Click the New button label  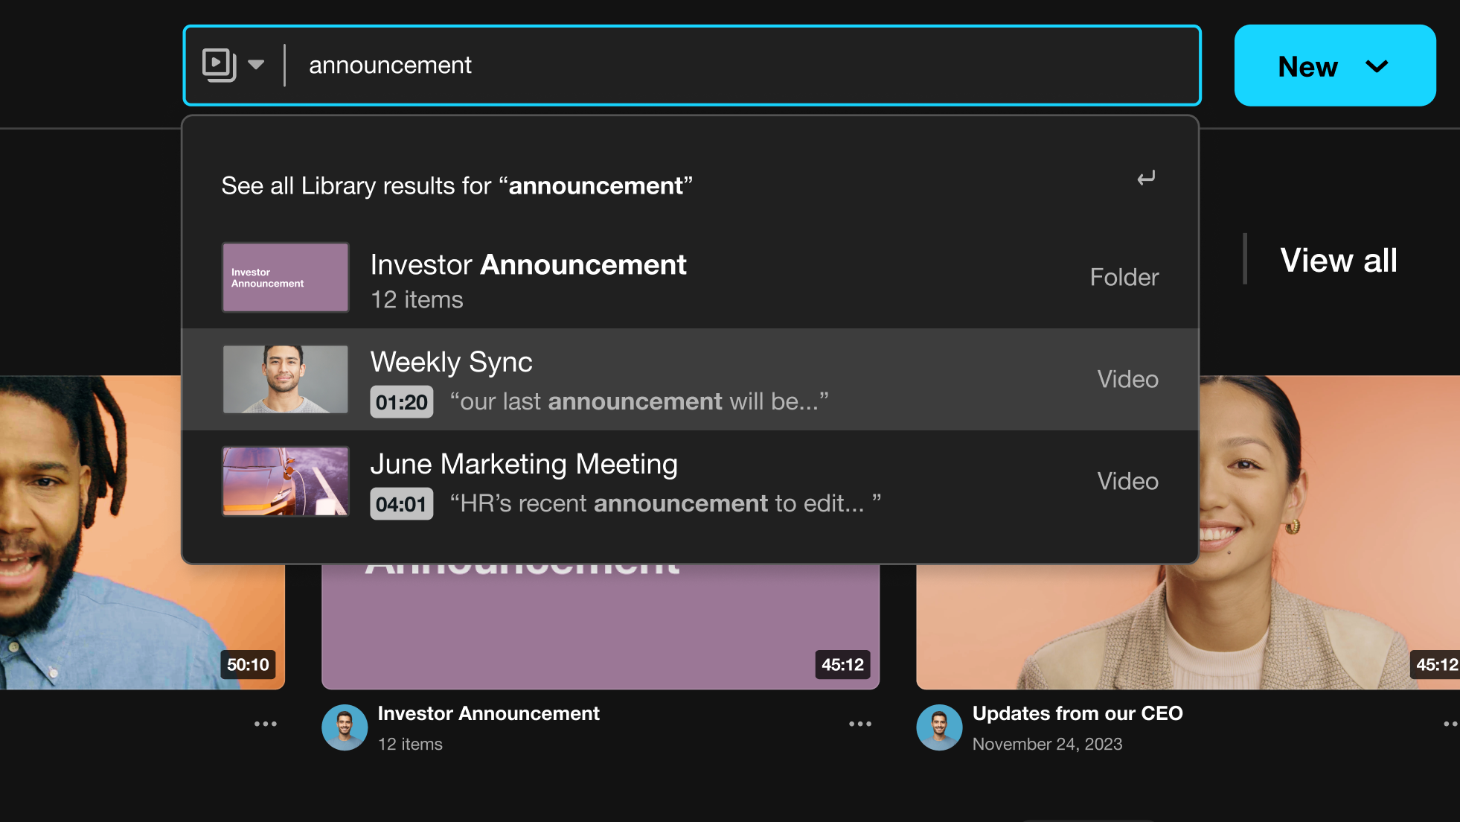pyautogui.click(x=1307, y=66)
